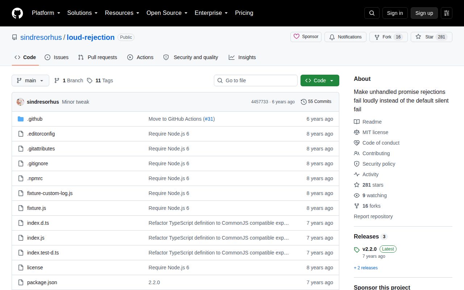Open fixture-custom-log.js file
This screenshot has width=464, height=290.
pyautogui.click(x=50, y=193)
